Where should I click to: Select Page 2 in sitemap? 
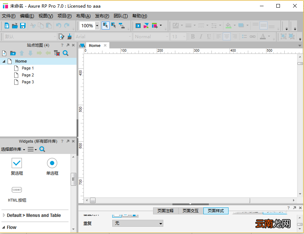pos(28,75)
